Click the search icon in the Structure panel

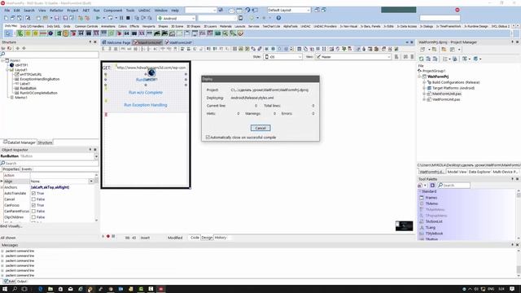[x=2, y=54]
